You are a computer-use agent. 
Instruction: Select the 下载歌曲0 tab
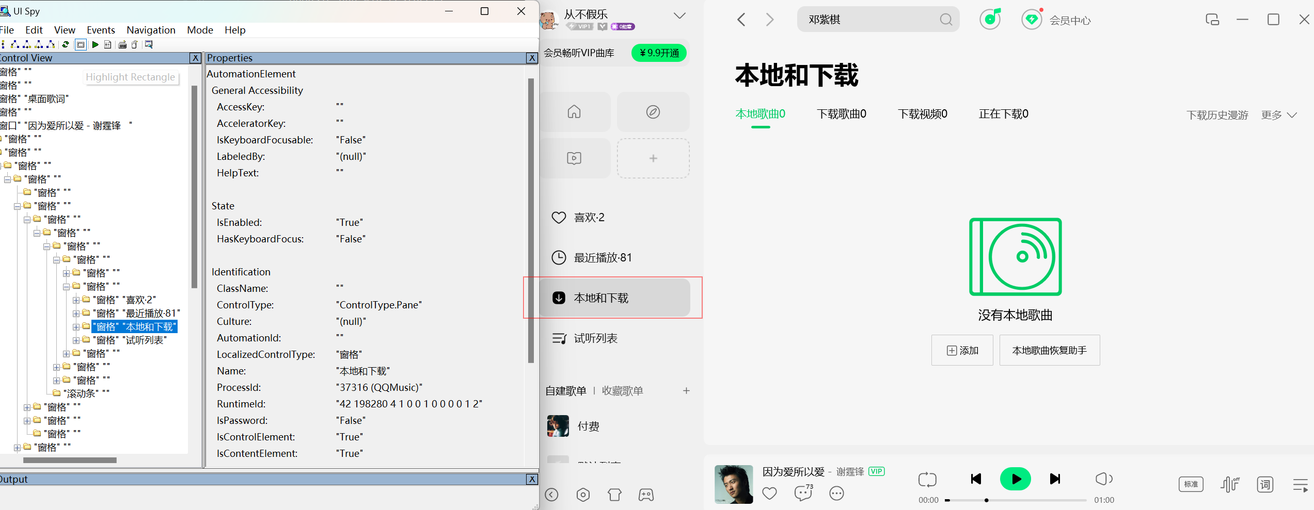(x=842, y=114)
